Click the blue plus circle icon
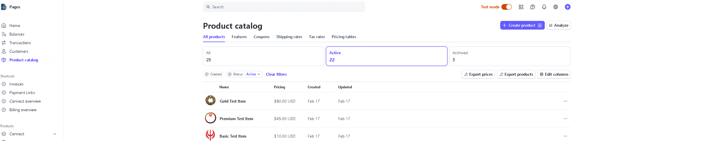Viewport: 707px width, 141px height. tap(567, 7)
